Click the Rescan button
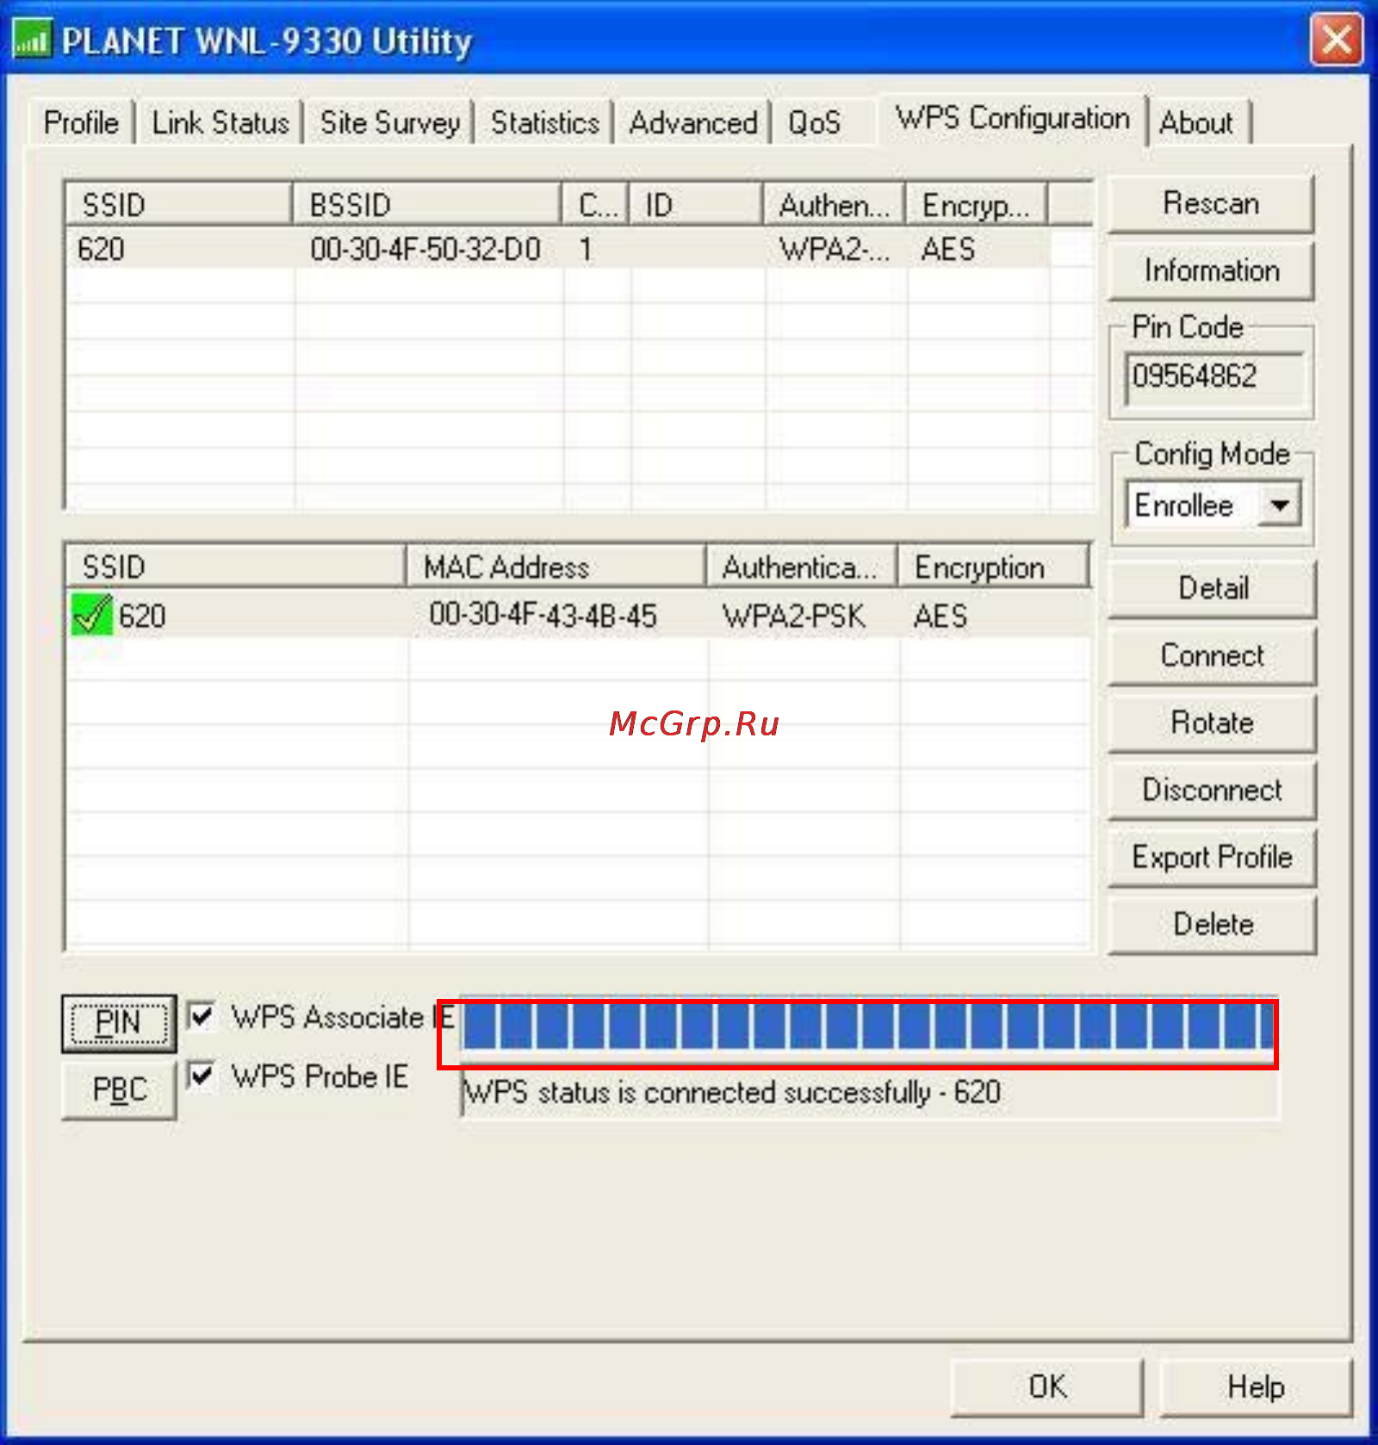The image size is (1378, 1445). (1211, 204)
